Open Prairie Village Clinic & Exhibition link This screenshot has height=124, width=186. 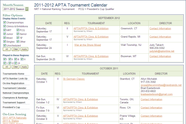(80, 116)
